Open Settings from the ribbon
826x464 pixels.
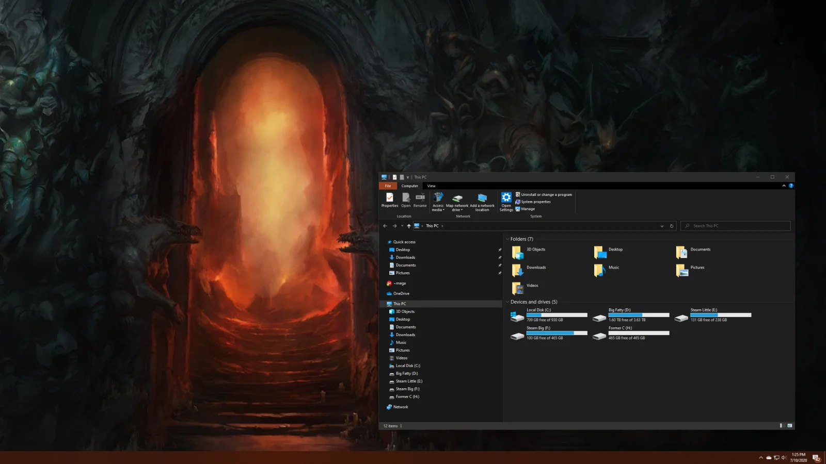(506, 202)
